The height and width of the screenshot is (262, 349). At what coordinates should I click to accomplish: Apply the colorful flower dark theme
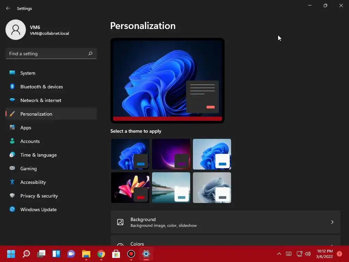click(130, 188)
